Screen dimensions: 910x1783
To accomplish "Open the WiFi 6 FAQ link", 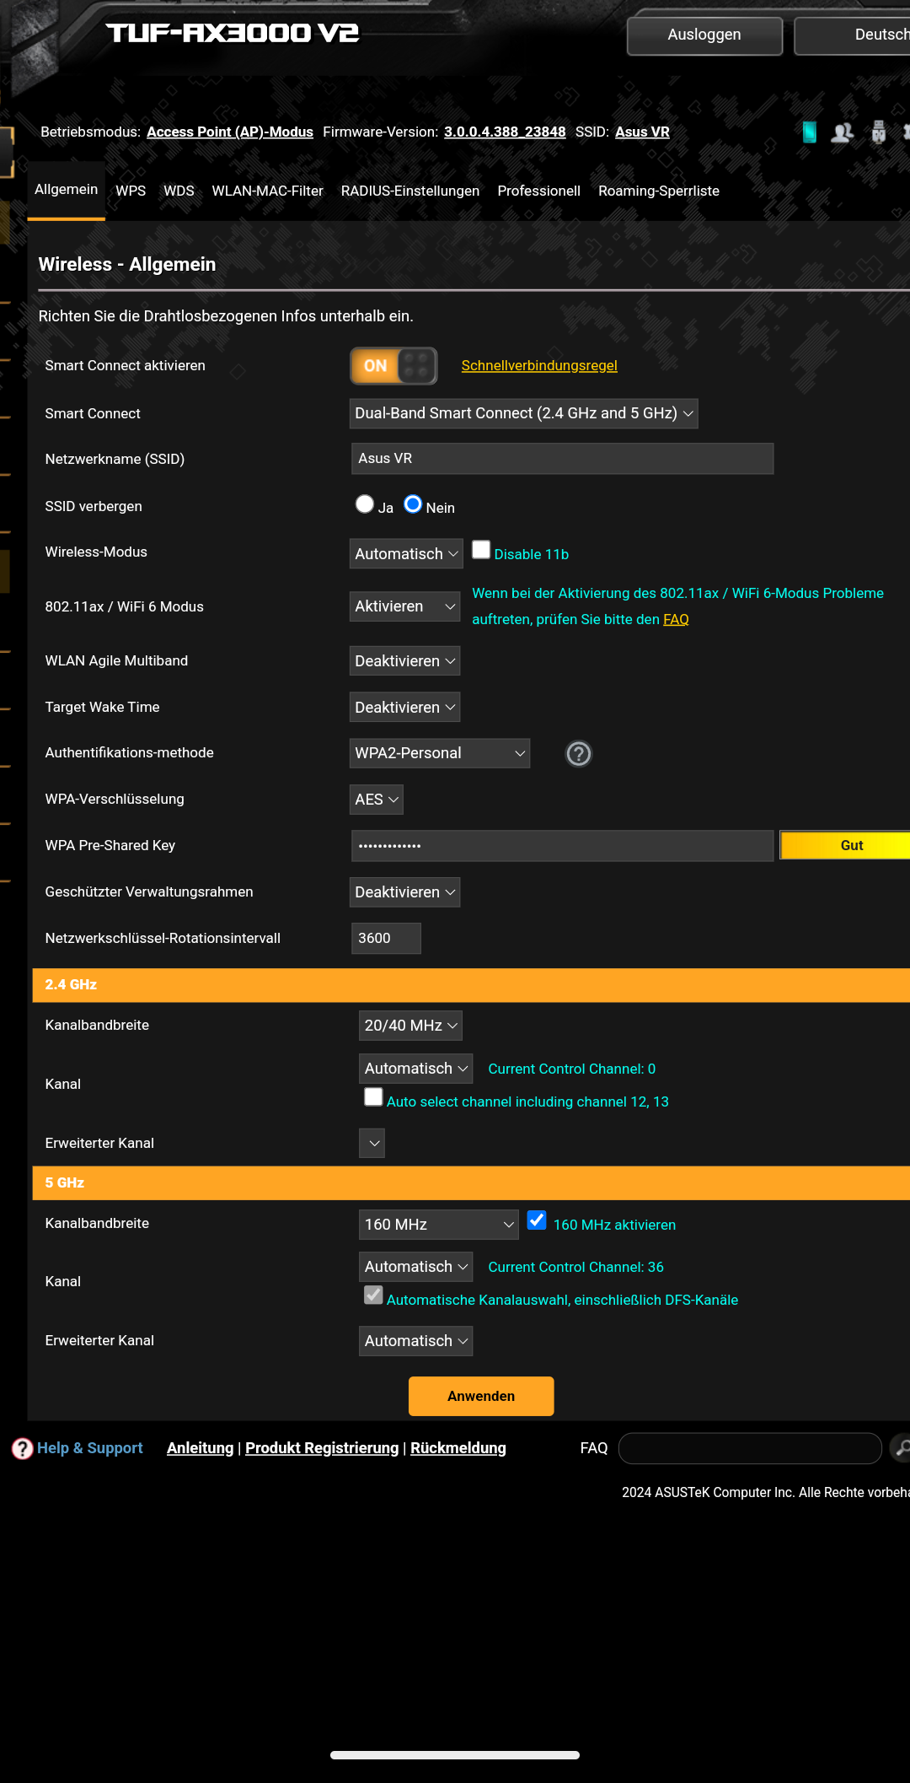I will [x=676, y=619].
